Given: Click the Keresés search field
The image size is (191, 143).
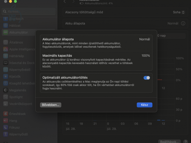Looking at the screenshot, I should tap(29, 11).
